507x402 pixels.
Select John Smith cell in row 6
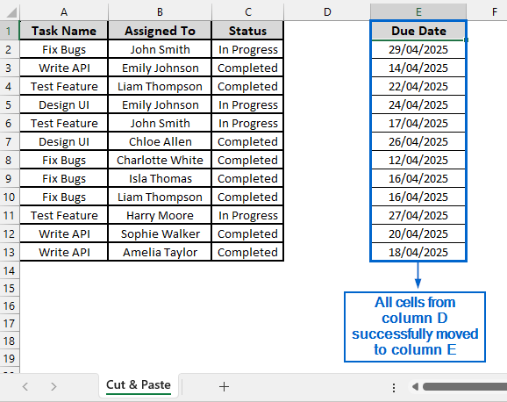160,123
